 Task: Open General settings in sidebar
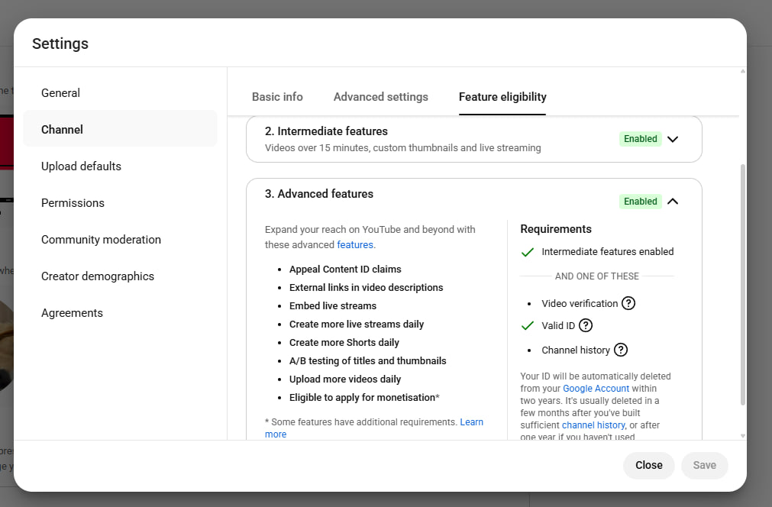[x=61, y=93]
